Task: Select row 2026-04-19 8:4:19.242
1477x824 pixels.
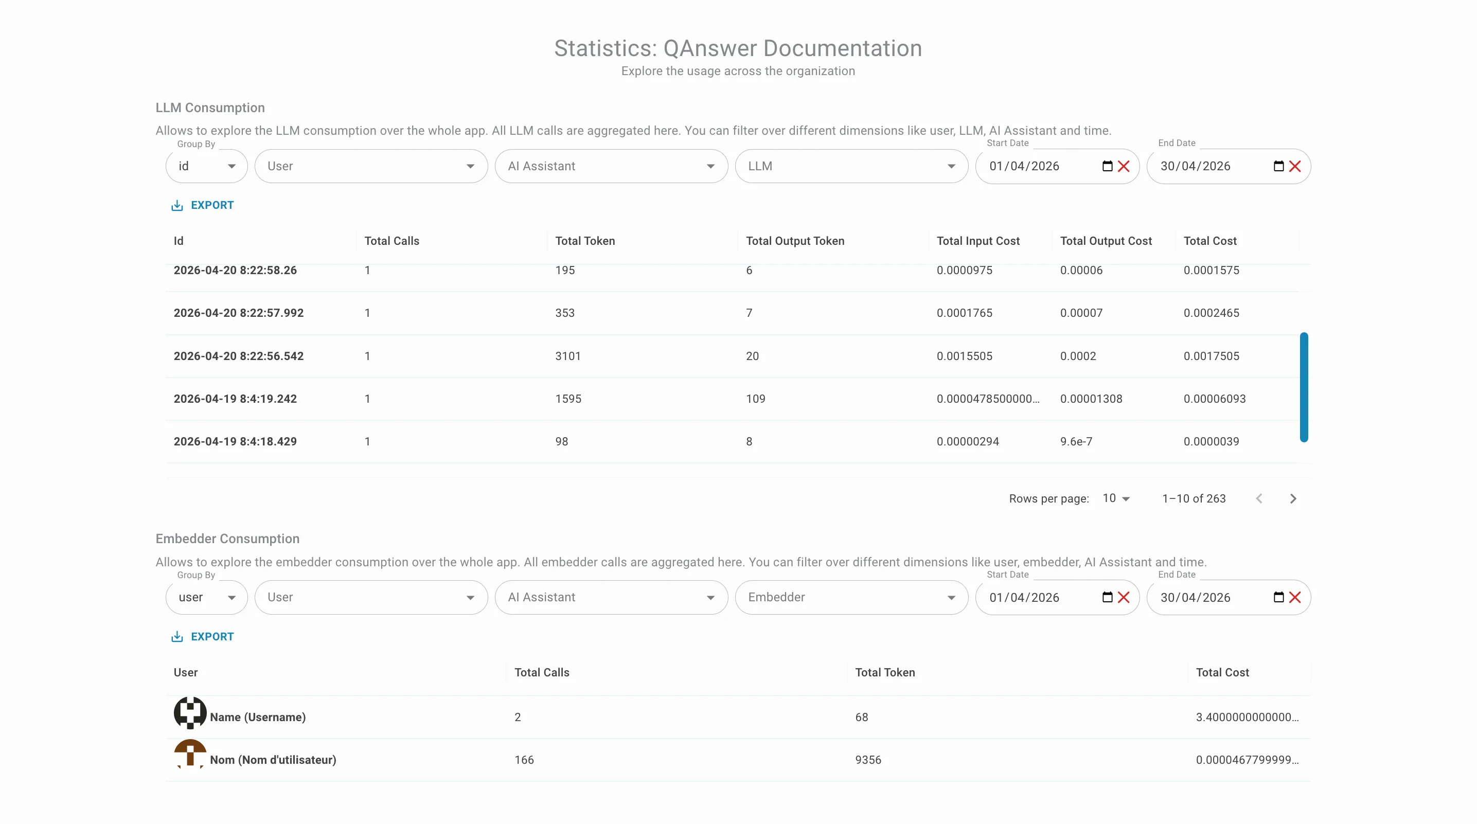Action: point(732,399)
